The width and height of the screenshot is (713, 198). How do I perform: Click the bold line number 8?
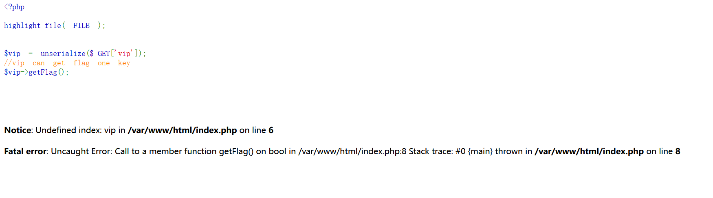[x=678, y=151]
